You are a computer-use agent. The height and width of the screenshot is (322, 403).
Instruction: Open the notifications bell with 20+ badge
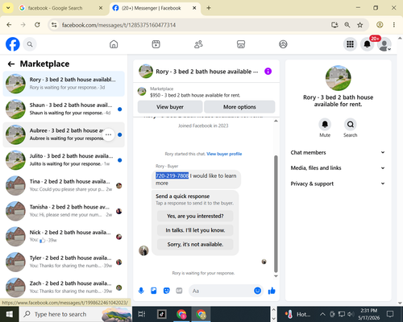pyautogui.click(x=368, y=44)
